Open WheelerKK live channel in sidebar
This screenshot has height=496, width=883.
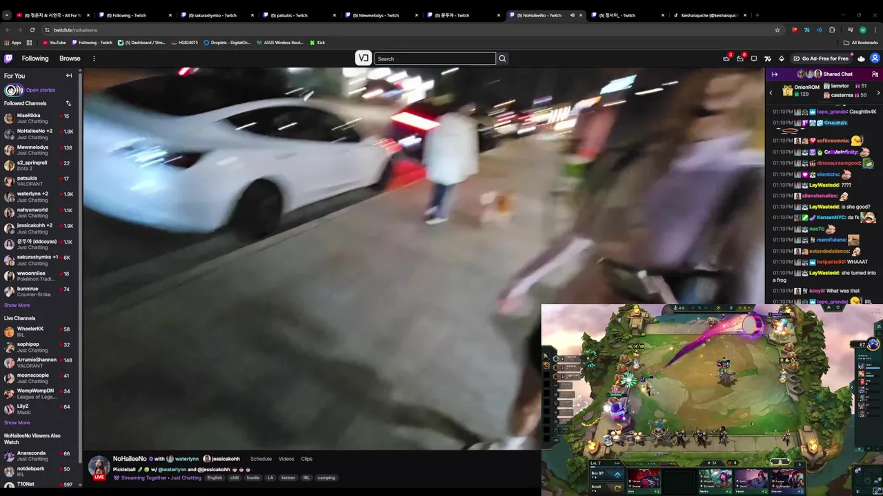coord(40,331)
